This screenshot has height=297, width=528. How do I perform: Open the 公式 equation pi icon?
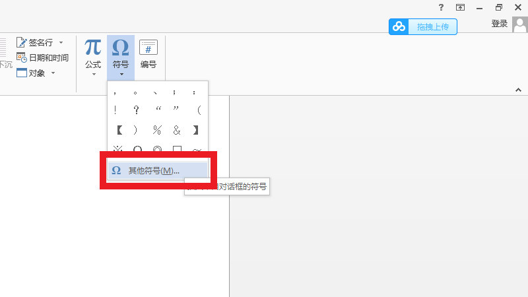[93, 47]
